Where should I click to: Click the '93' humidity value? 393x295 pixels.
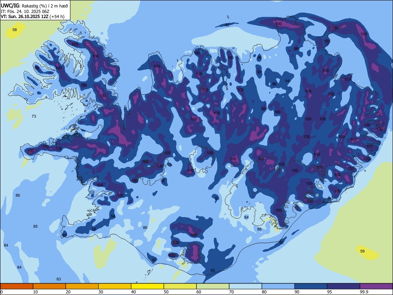point(217,198)
